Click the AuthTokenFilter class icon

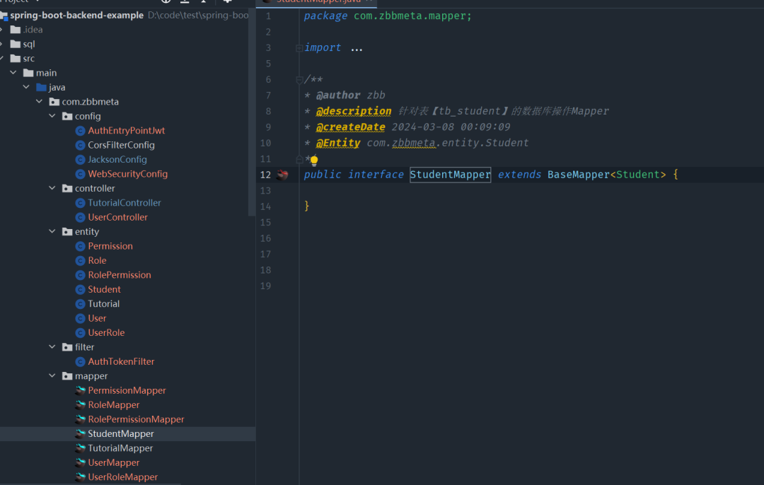(81, 362)
